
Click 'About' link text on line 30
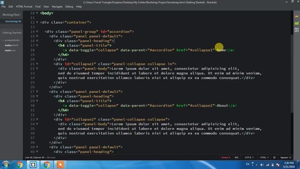222,106
